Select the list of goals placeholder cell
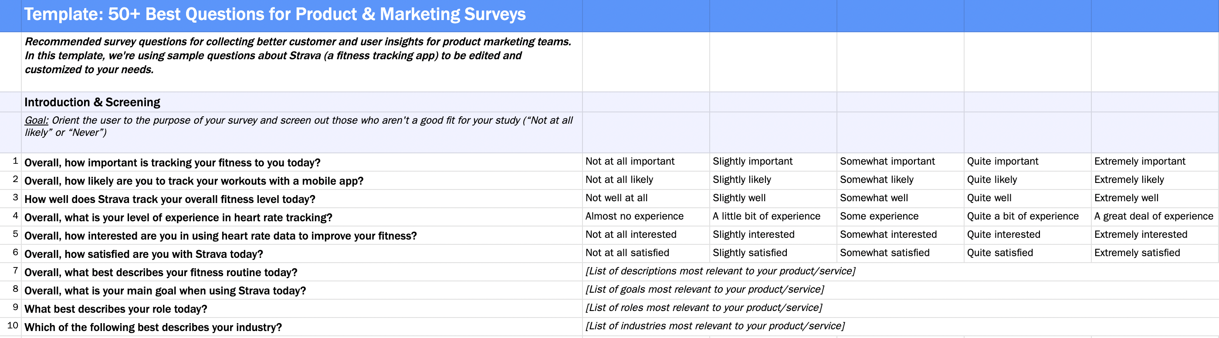This screenshot has width=1219, height=338. pos(704,289)
